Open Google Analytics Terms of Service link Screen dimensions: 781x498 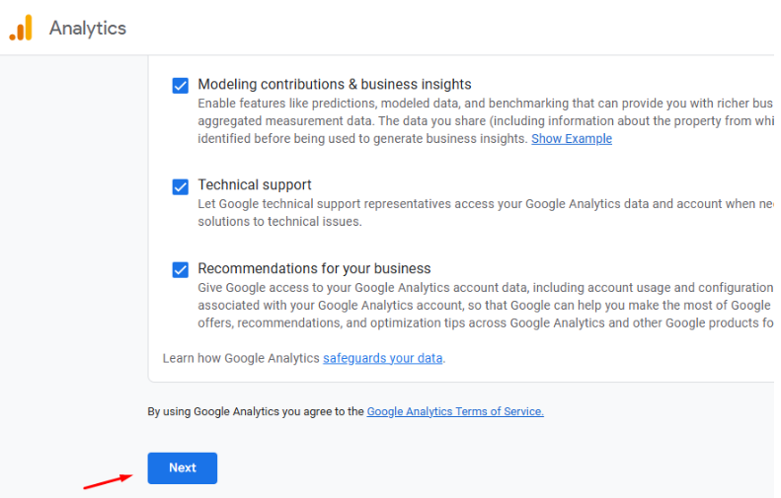pyautogui.click(x=455, y=411)
